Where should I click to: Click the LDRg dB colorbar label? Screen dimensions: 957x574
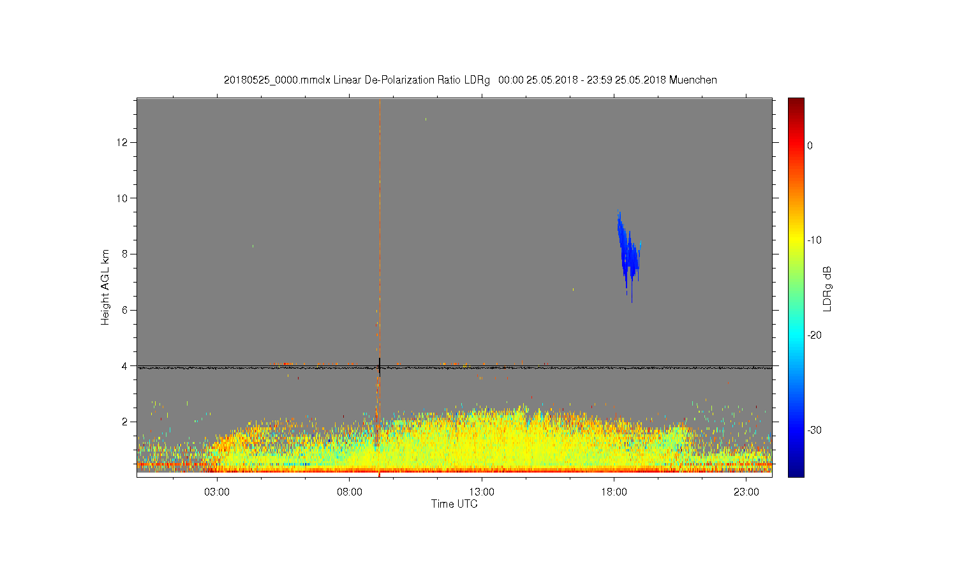(x=827, y=288)
